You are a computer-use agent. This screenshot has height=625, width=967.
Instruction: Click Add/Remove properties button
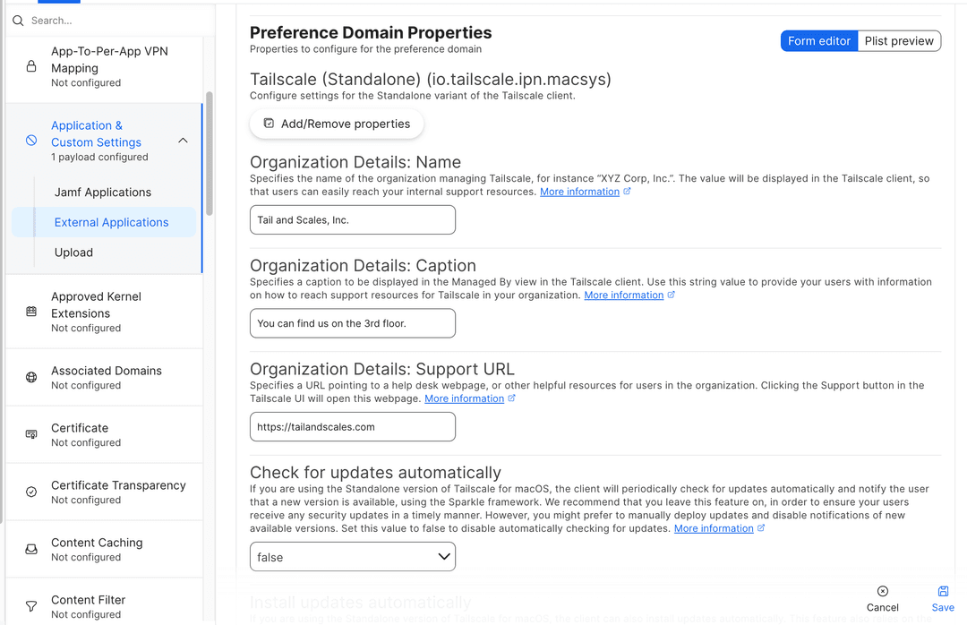click(337, 124)
